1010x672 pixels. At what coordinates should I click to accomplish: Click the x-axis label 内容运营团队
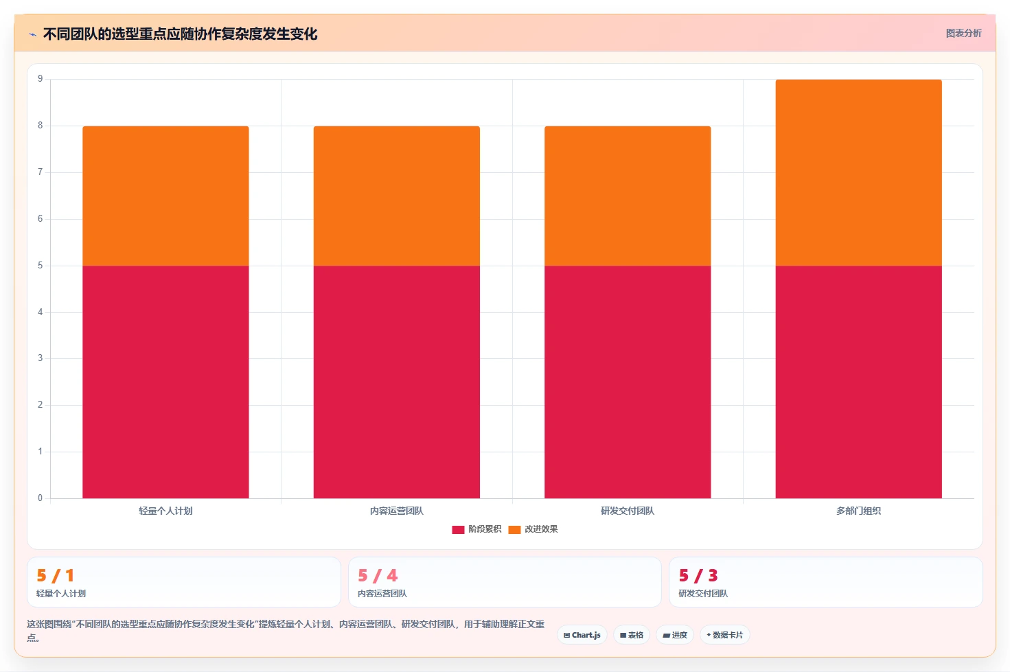(x=396, y=511)
